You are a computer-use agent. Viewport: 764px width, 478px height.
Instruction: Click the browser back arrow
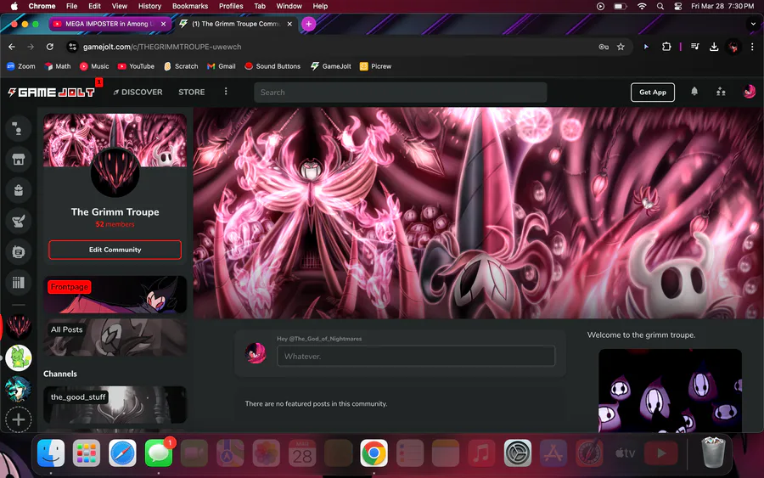tap(12, 47)
